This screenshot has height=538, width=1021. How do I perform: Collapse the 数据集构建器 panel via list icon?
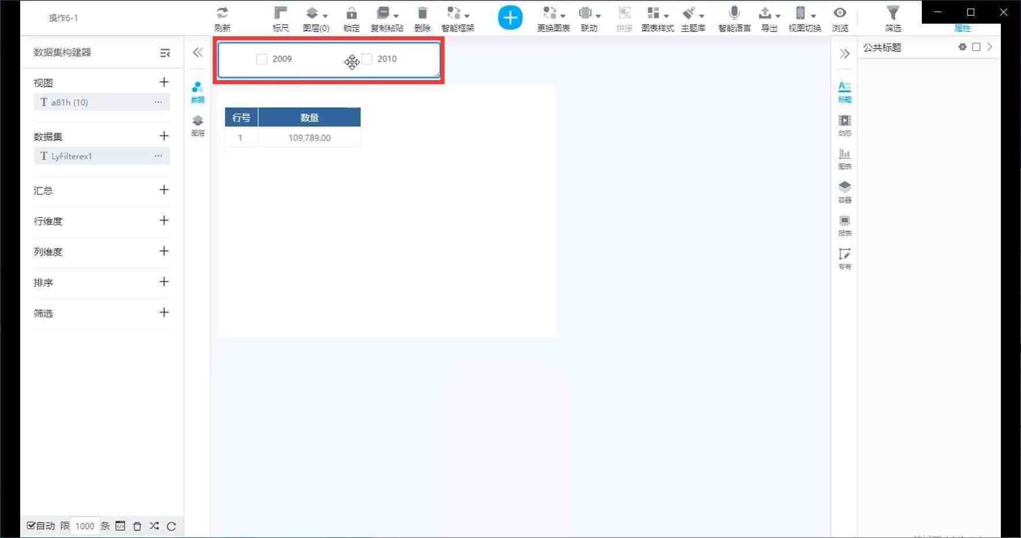click(165, 53)
